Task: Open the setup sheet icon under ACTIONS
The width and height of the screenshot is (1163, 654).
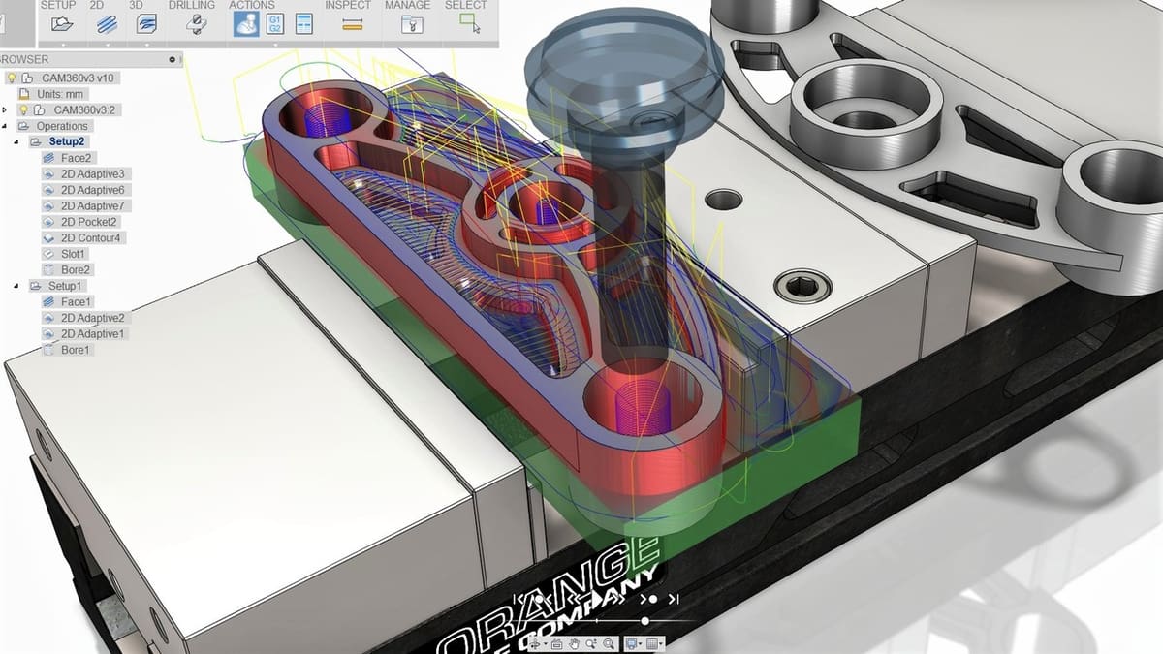Action: click(x=303, y=24)
